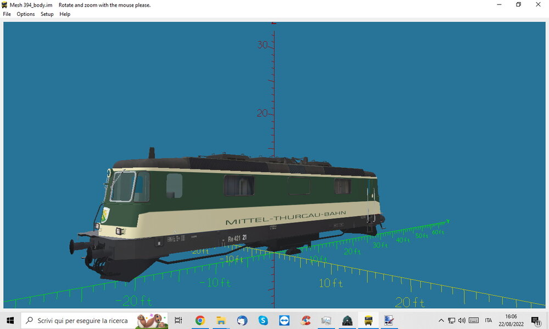This screenshot has width=549, height=329.
Task: Open the screen-with-pen taskbar app
Action: pyautogui.click(x=389, y=320)
